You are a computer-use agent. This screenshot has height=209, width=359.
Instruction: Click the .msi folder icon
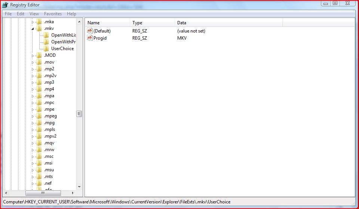pos(39,163)
